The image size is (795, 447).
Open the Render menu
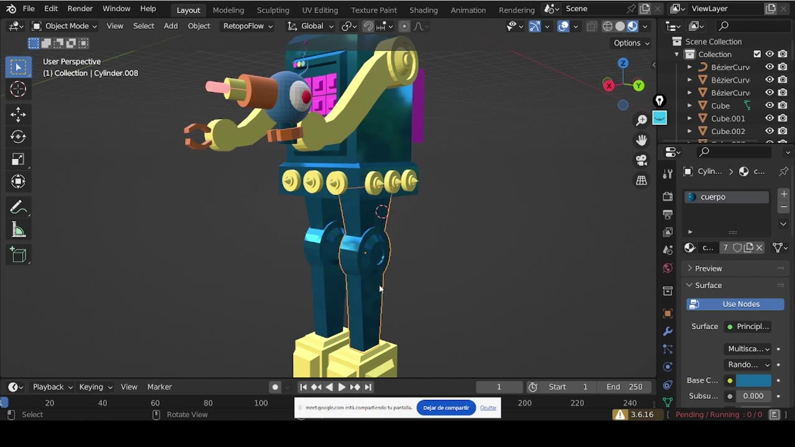tap(79, 9)
